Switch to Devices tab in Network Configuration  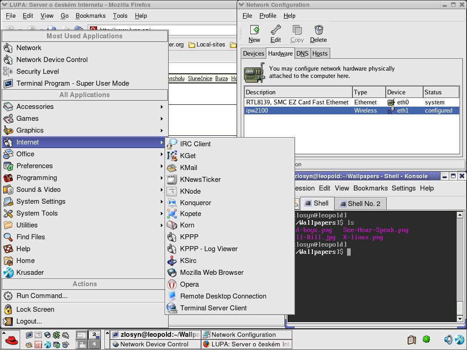click(x=254, y=54)
